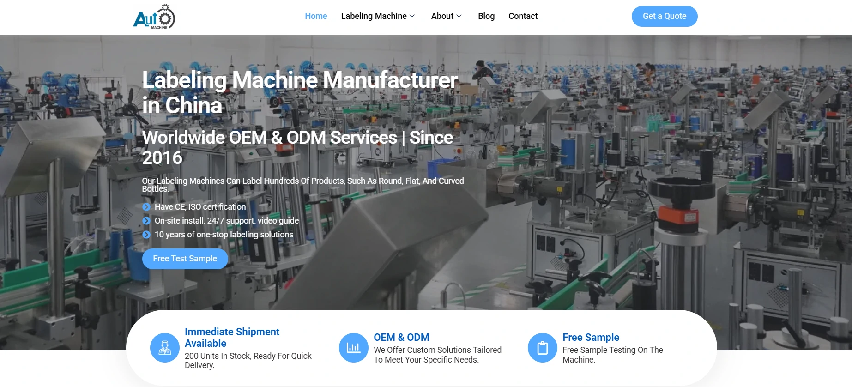Viewport: 852px width, 387px height.
Task: Click the OEM & ODM bar chart icon
Action: (353, 348)
